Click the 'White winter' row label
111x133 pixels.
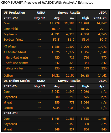(x=15, y=68)
